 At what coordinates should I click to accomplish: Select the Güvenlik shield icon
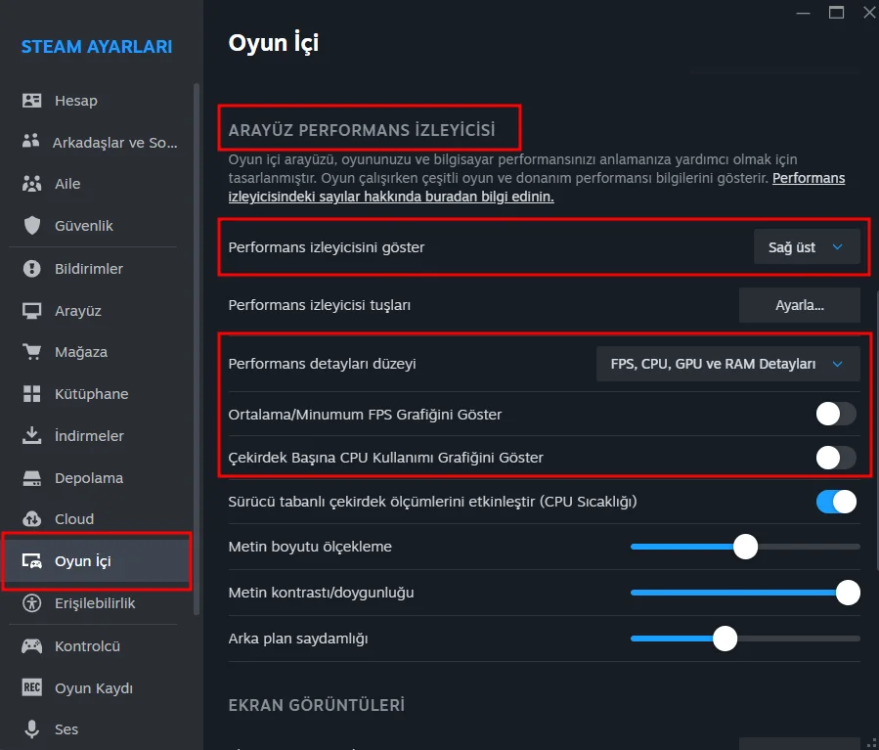32,226
